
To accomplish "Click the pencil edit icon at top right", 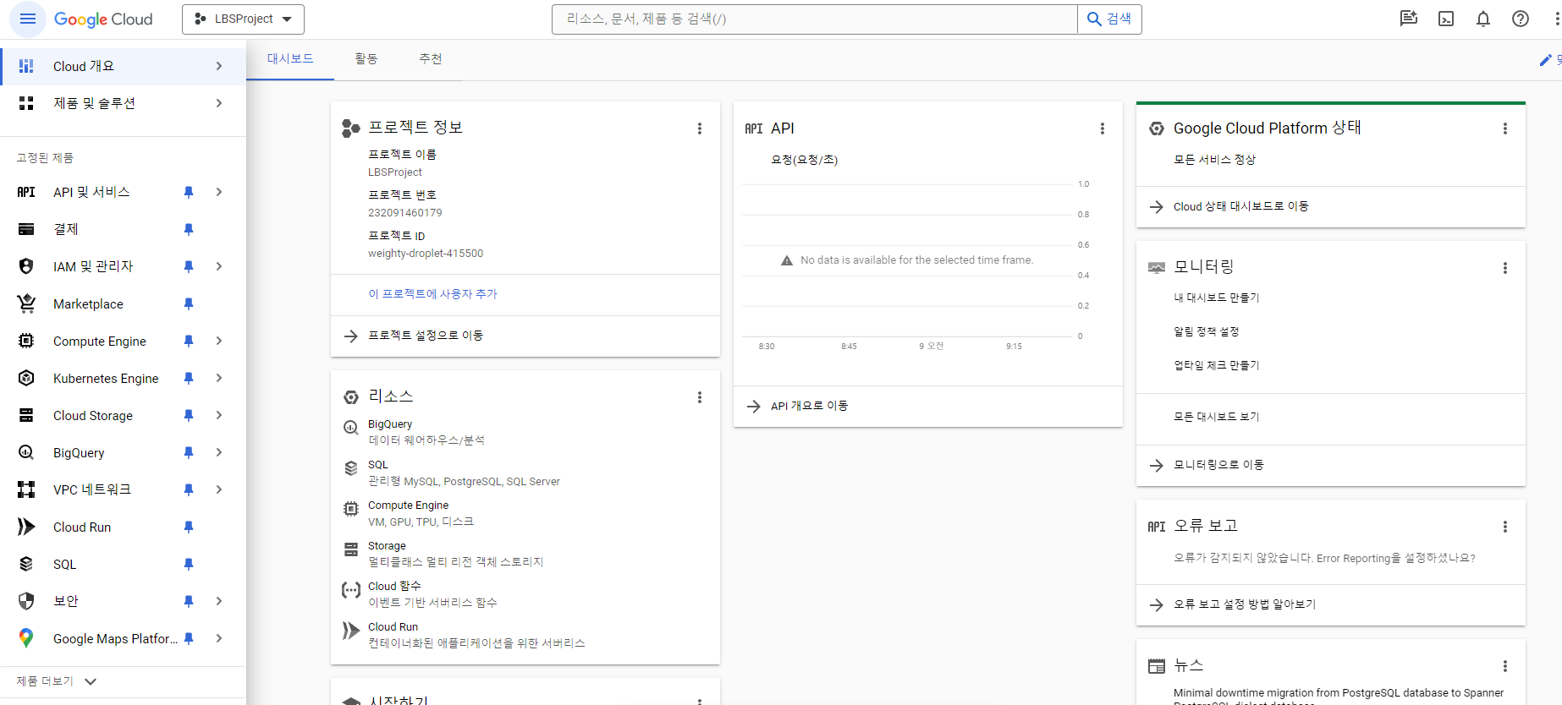I will [1545, 60].
